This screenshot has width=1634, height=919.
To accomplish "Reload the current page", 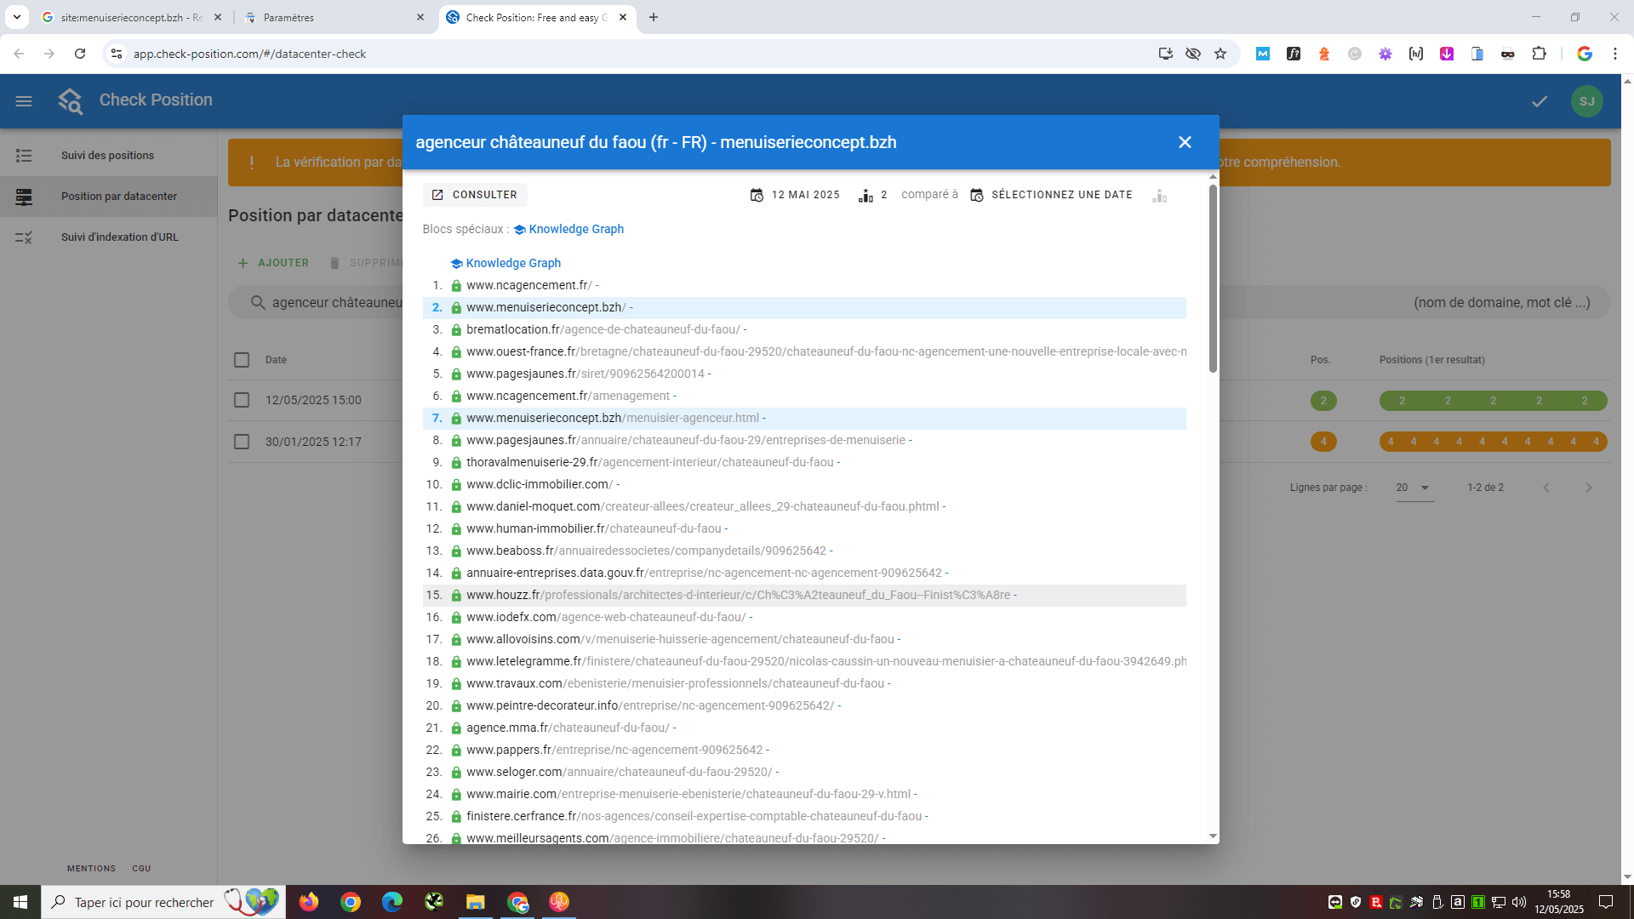I will [80, 54].
